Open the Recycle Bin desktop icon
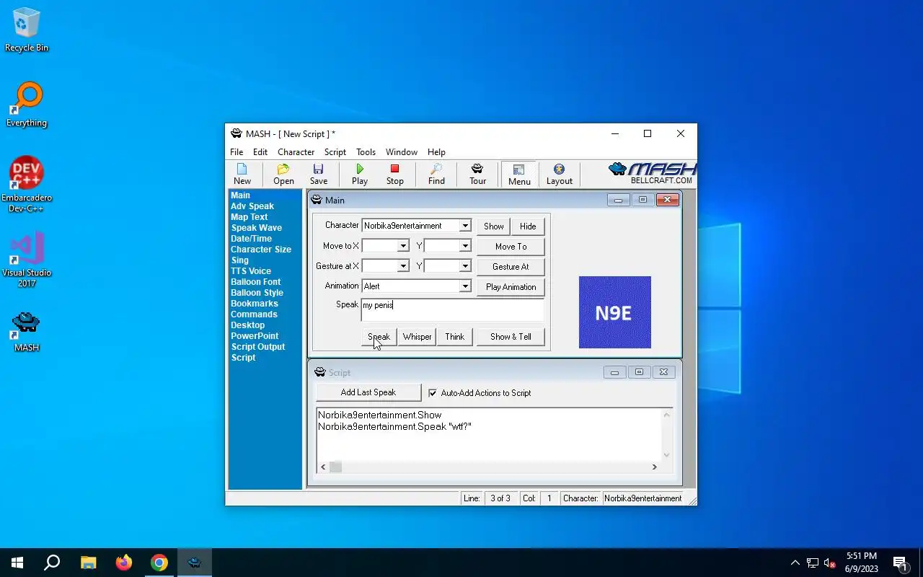Viewport: 923px width, 577px height. (x=27, y=30)
